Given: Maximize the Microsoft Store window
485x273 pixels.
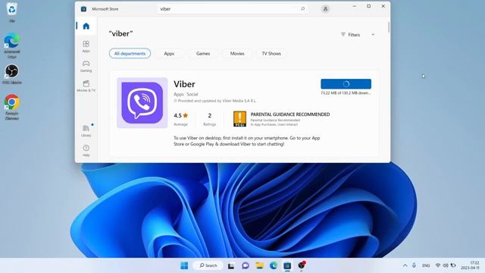Looking at the screenshot, I should click(x=369, y=6).
